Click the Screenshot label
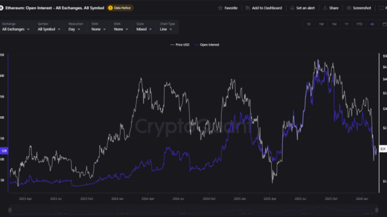Viewport: 387px width, 217px height. 362,8
